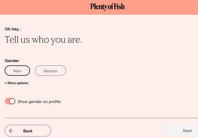Select Man as your gender
Image resolution: width=198 pixels, height=138 pixels.
(x=17, y=71)
